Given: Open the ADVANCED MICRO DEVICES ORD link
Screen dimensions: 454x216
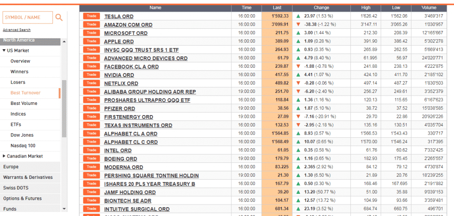Looking at the screenshot, I should [x=145, y=58].
